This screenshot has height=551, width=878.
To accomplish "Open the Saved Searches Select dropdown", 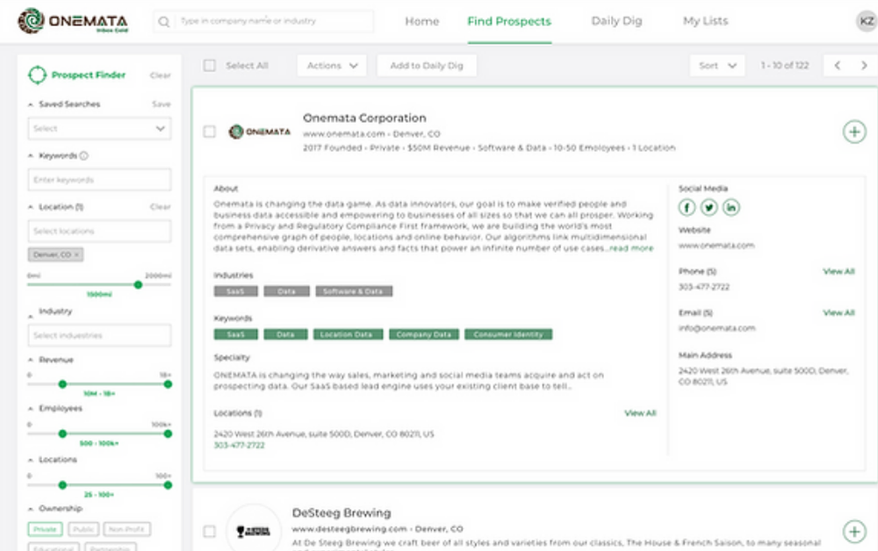I will coord(100,129).
